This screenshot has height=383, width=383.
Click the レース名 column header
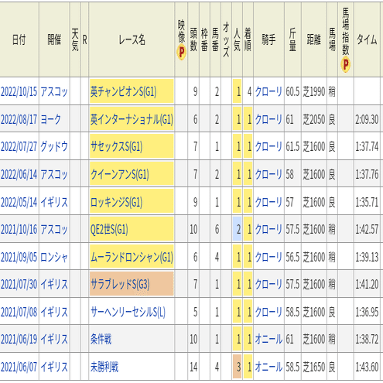[x=132, y=40]
